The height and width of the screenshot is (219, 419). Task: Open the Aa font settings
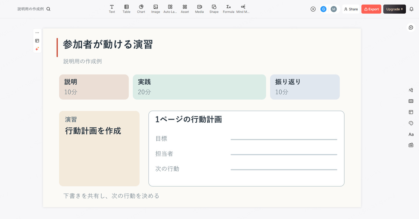pyautogui.click(x=411, y=134)
